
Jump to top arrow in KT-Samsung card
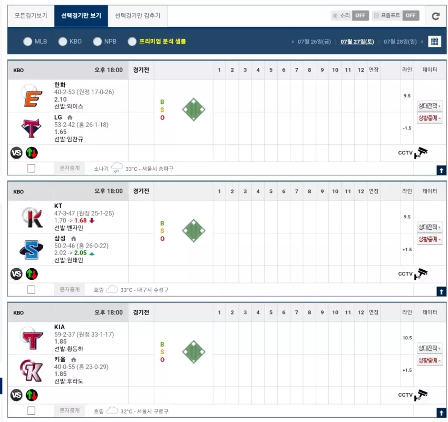441,291
